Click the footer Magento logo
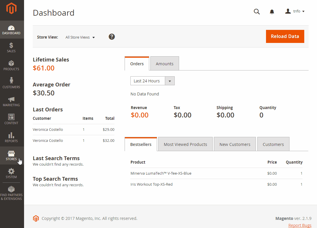Image resolution: width=317 pixels, height=228 pixels. tap(36, 218)
